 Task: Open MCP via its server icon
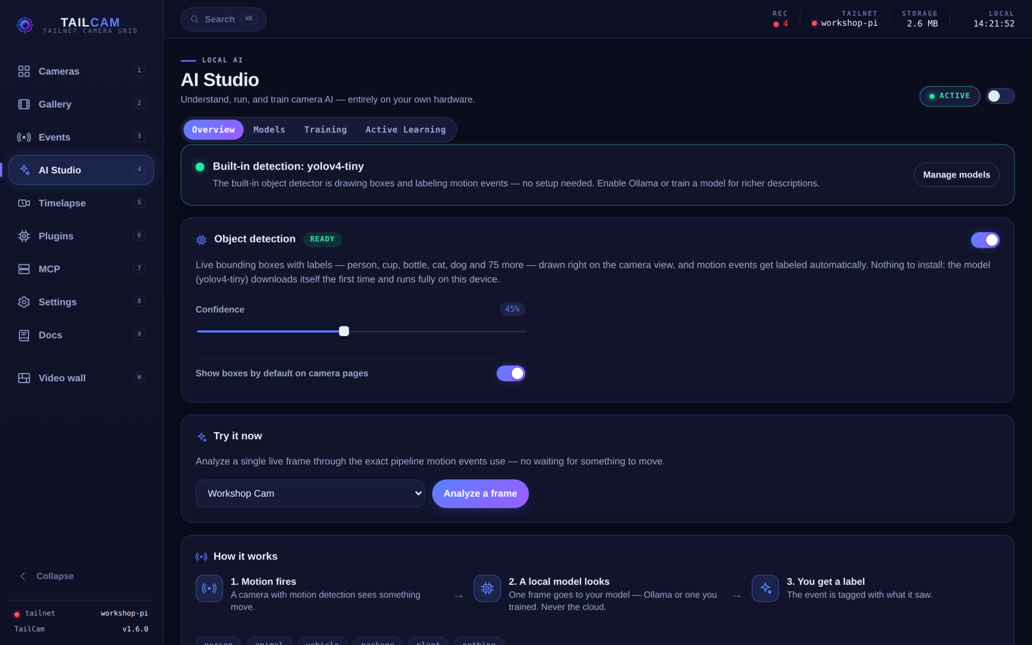[x=24, y=269]
